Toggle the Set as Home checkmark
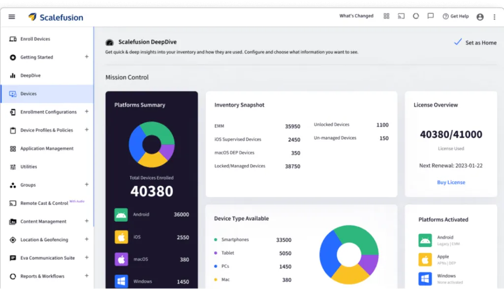The image size is (504, 289). 458,42
